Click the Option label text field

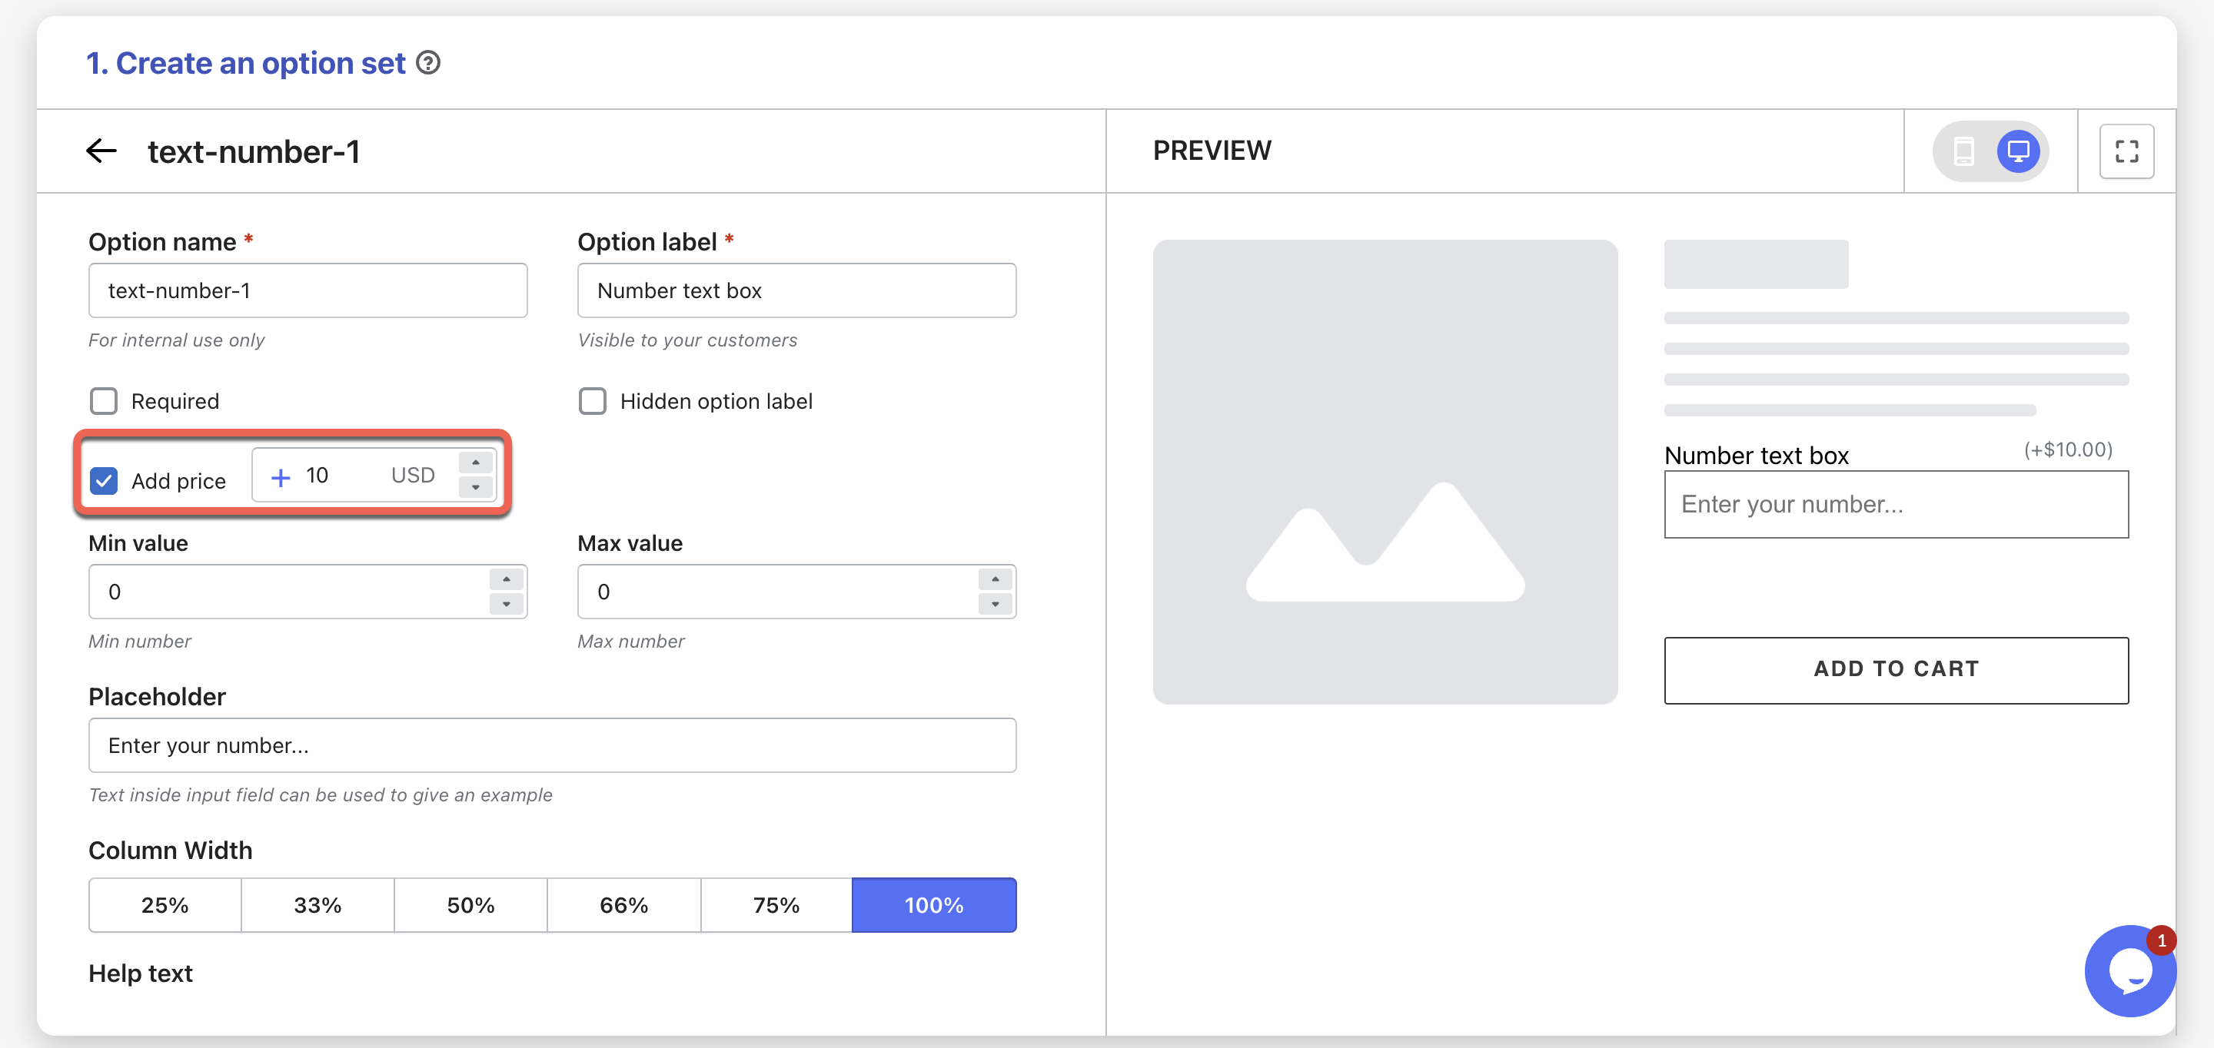[796, 290]
